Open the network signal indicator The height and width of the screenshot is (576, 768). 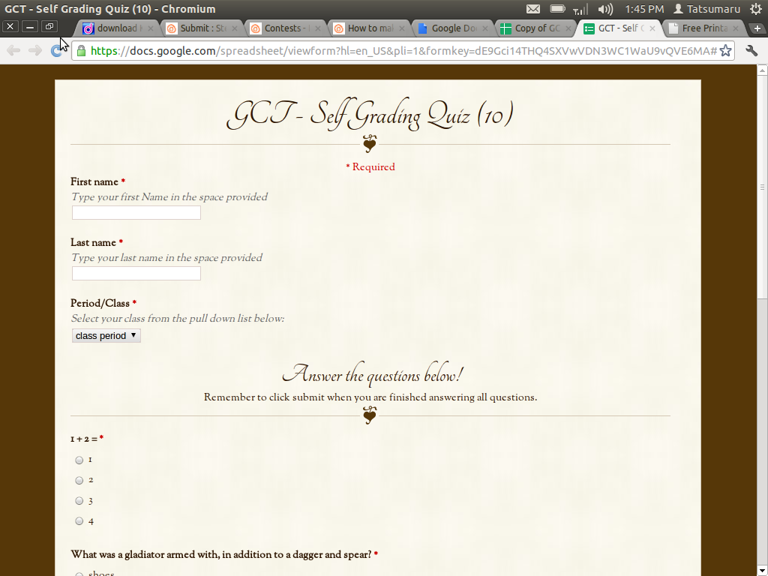(x=580, y=9)
